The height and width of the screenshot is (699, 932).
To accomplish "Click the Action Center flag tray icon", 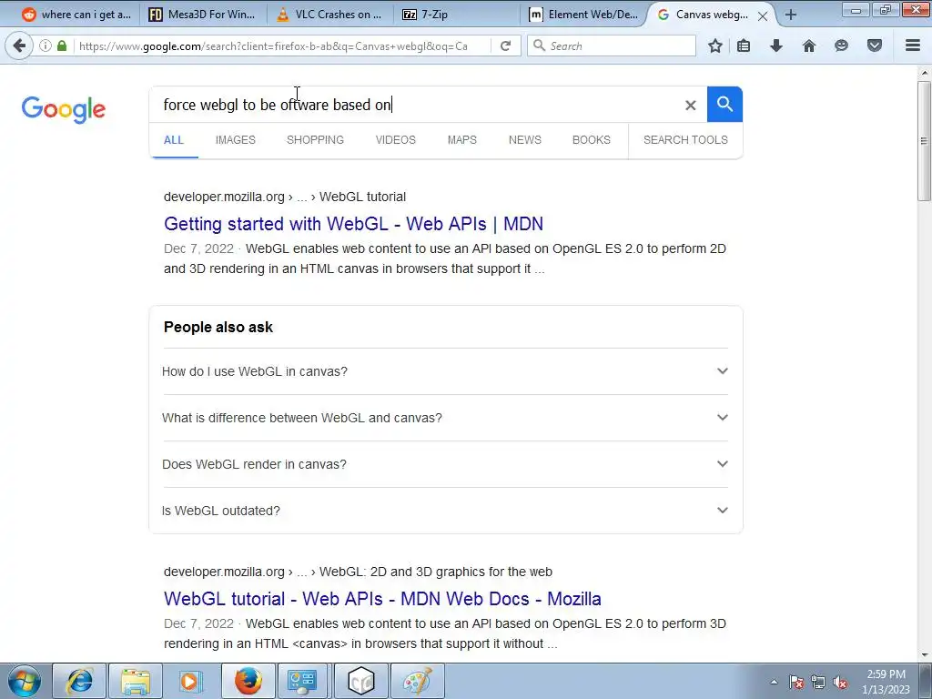I will pyautogui.click(x=796, y=682).
